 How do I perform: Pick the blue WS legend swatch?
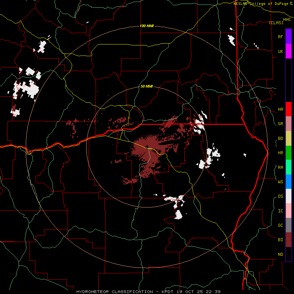point(288,182)
